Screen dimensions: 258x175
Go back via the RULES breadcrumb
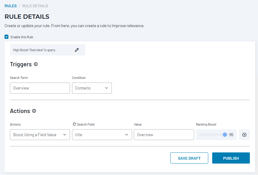coord(11,6)
